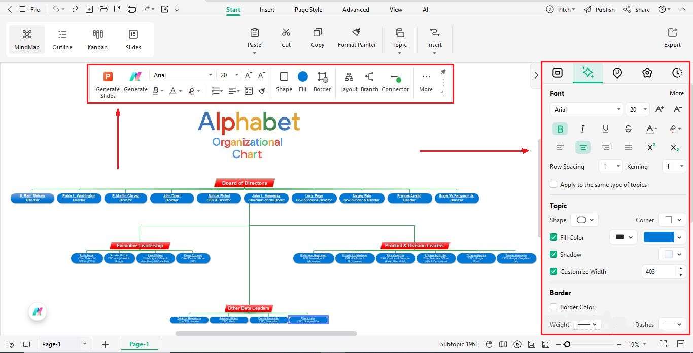
Task: Switch to the Page Style tab
Action: coord(308,9)
